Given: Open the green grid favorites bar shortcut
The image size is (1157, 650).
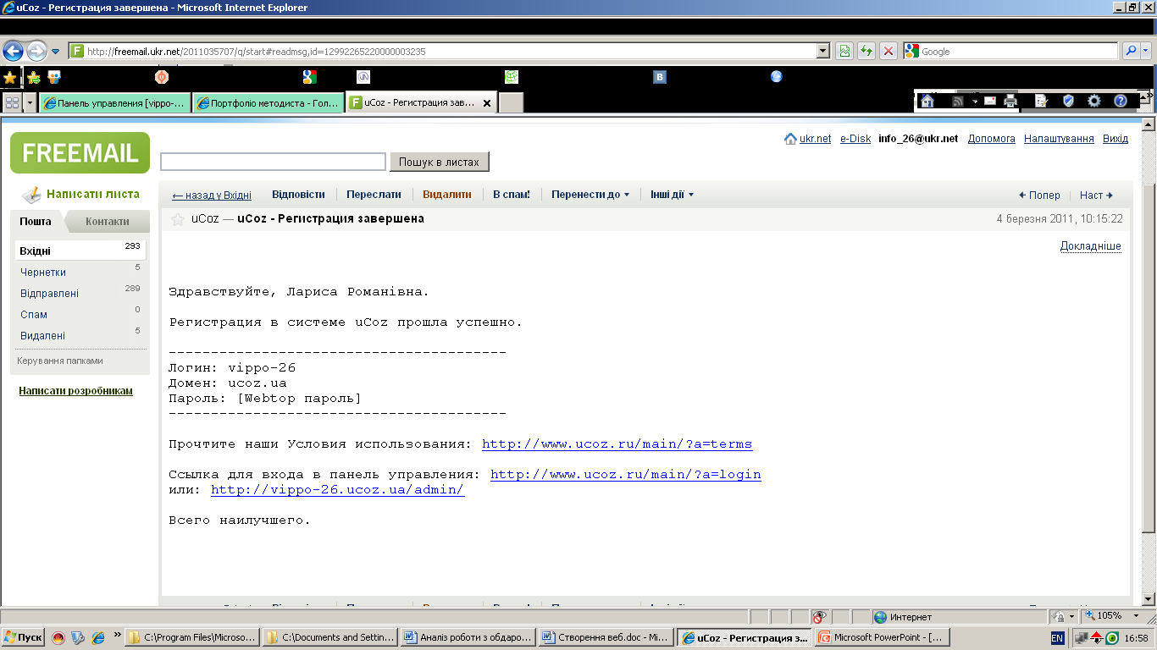Looking at the screenshot, I should point(512,76).
